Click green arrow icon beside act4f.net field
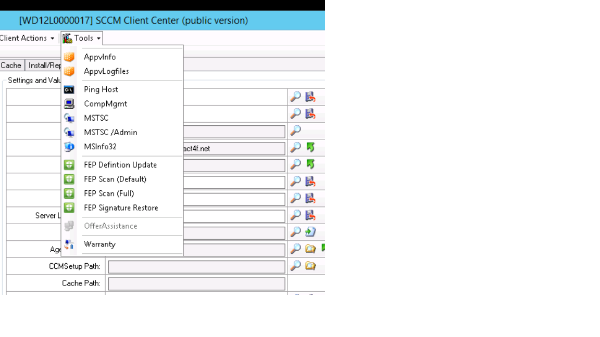This screenshot has height=337, width=600. [x=310, y=147]
